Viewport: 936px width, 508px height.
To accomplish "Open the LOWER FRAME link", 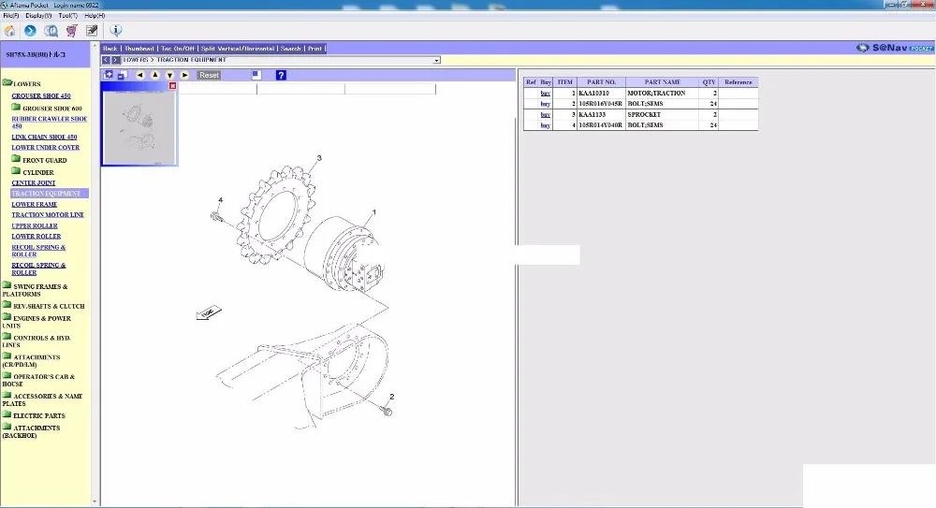I will 35,204.
